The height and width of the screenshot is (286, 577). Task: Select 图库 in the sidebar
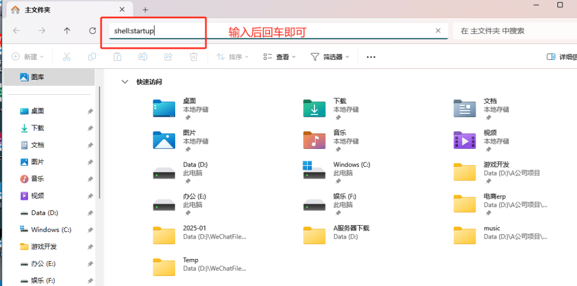[48, 77]
